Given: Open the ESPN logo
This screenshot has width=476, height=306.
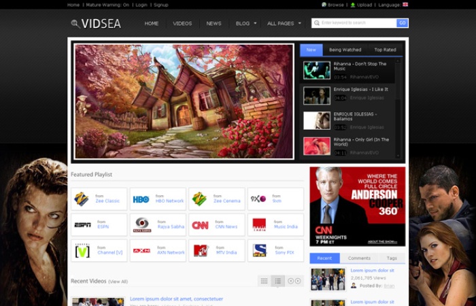Looking at the screenshot, I should tap(82, 225).
